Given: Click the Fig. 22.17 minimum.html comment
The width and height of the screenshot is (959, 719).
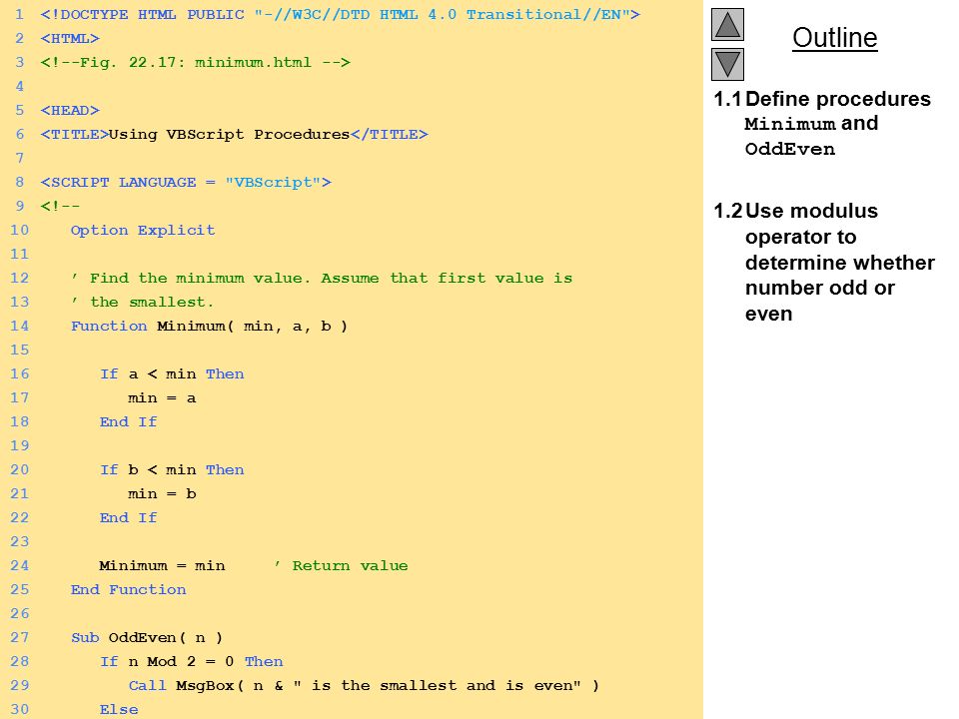Looking at the screenshot, I should tap(195, 62).
